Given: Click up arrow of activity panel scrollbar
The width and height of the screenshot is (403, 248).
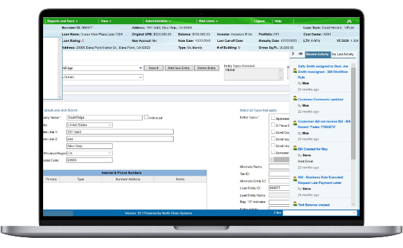Looking at the screenshot, I should 354,65.
